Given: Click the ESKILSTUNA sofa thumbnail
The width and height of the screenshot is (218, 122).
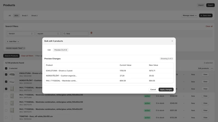Looking at the screenshot, I should coord(12,74).
